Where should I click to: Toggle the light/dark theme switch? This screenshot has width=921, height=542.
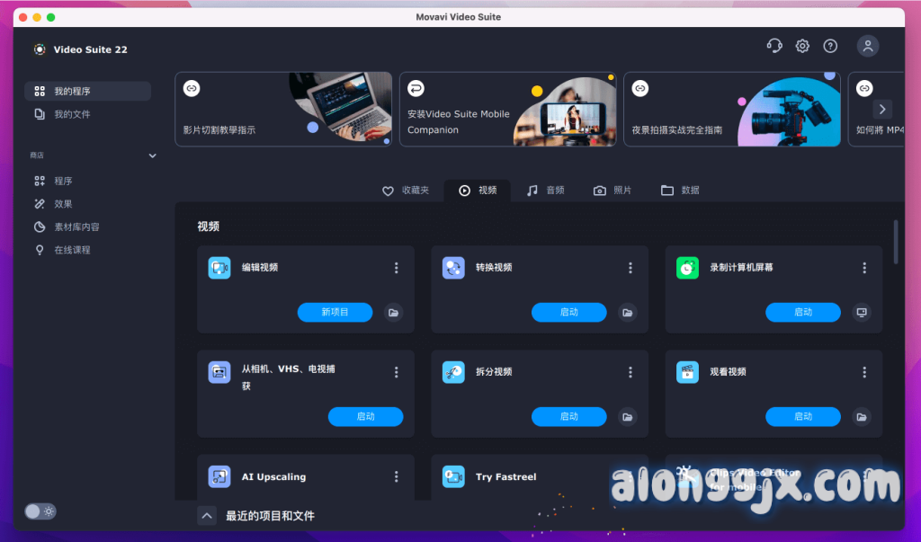[x=40, y=511]
